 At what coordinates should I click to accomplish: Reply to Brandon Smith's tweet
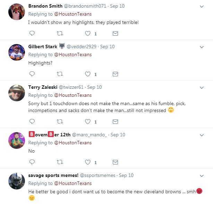click(x=32, y=34)
